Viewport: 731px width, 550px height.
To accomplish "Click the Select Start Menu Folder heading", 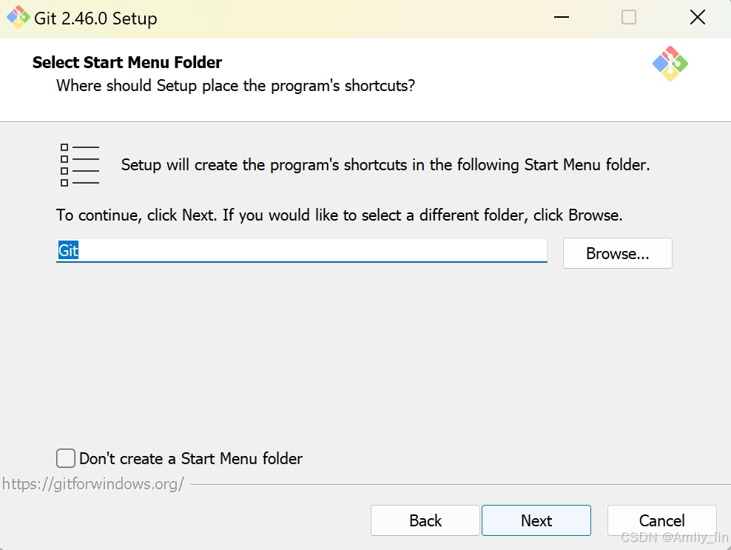I will (127, 62).
